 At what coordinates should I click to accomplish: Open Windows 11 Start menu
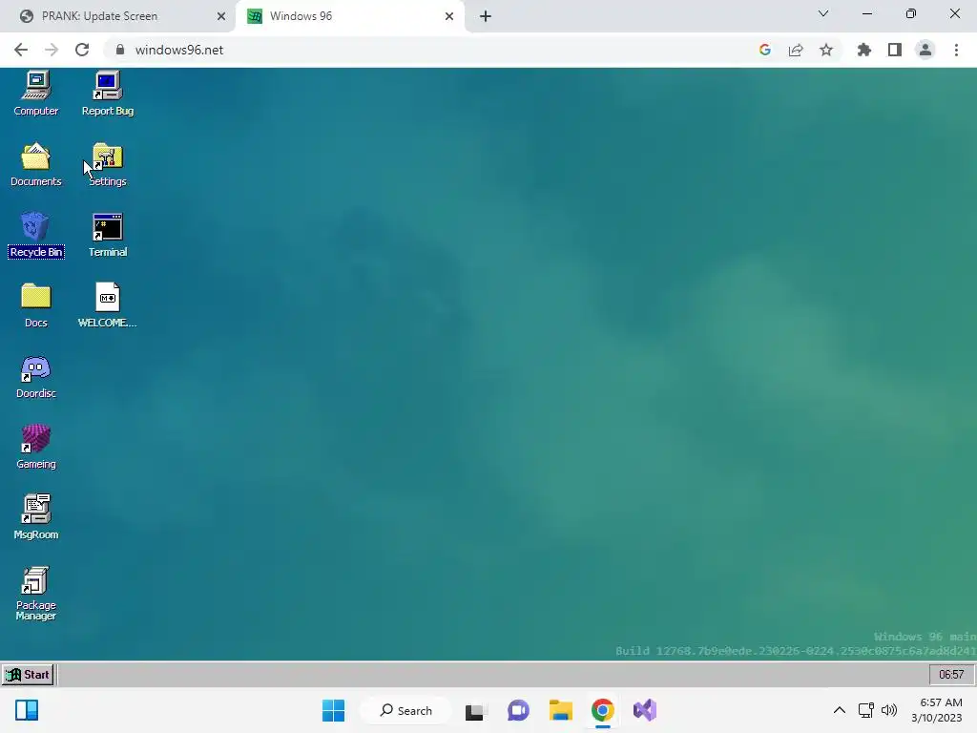(x=333, y=710)
